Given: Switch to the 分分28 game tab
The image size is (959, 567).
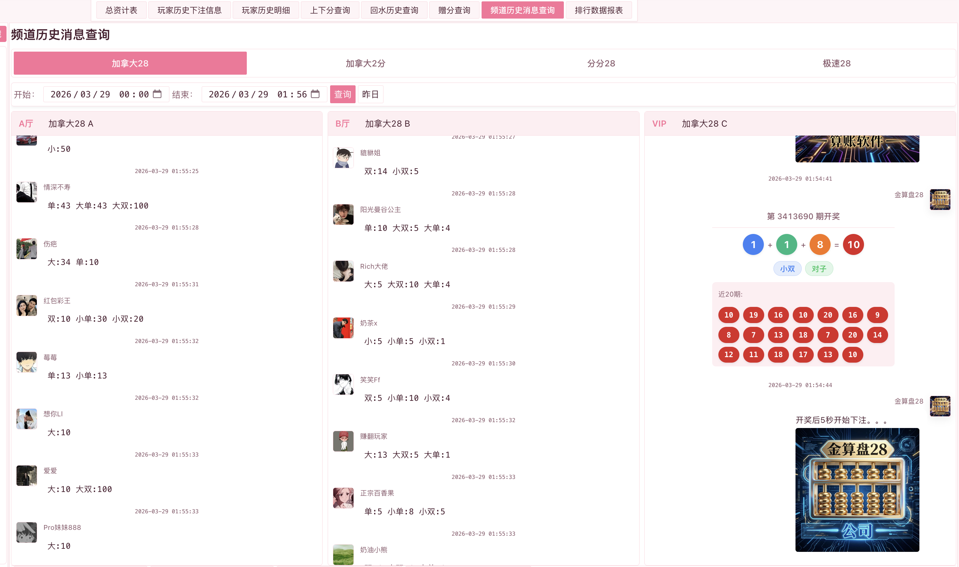Looking at the screenshot, I should pos(601,63).
